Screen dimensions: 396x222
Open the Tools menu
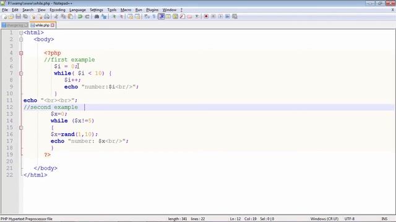coord(111,10)
